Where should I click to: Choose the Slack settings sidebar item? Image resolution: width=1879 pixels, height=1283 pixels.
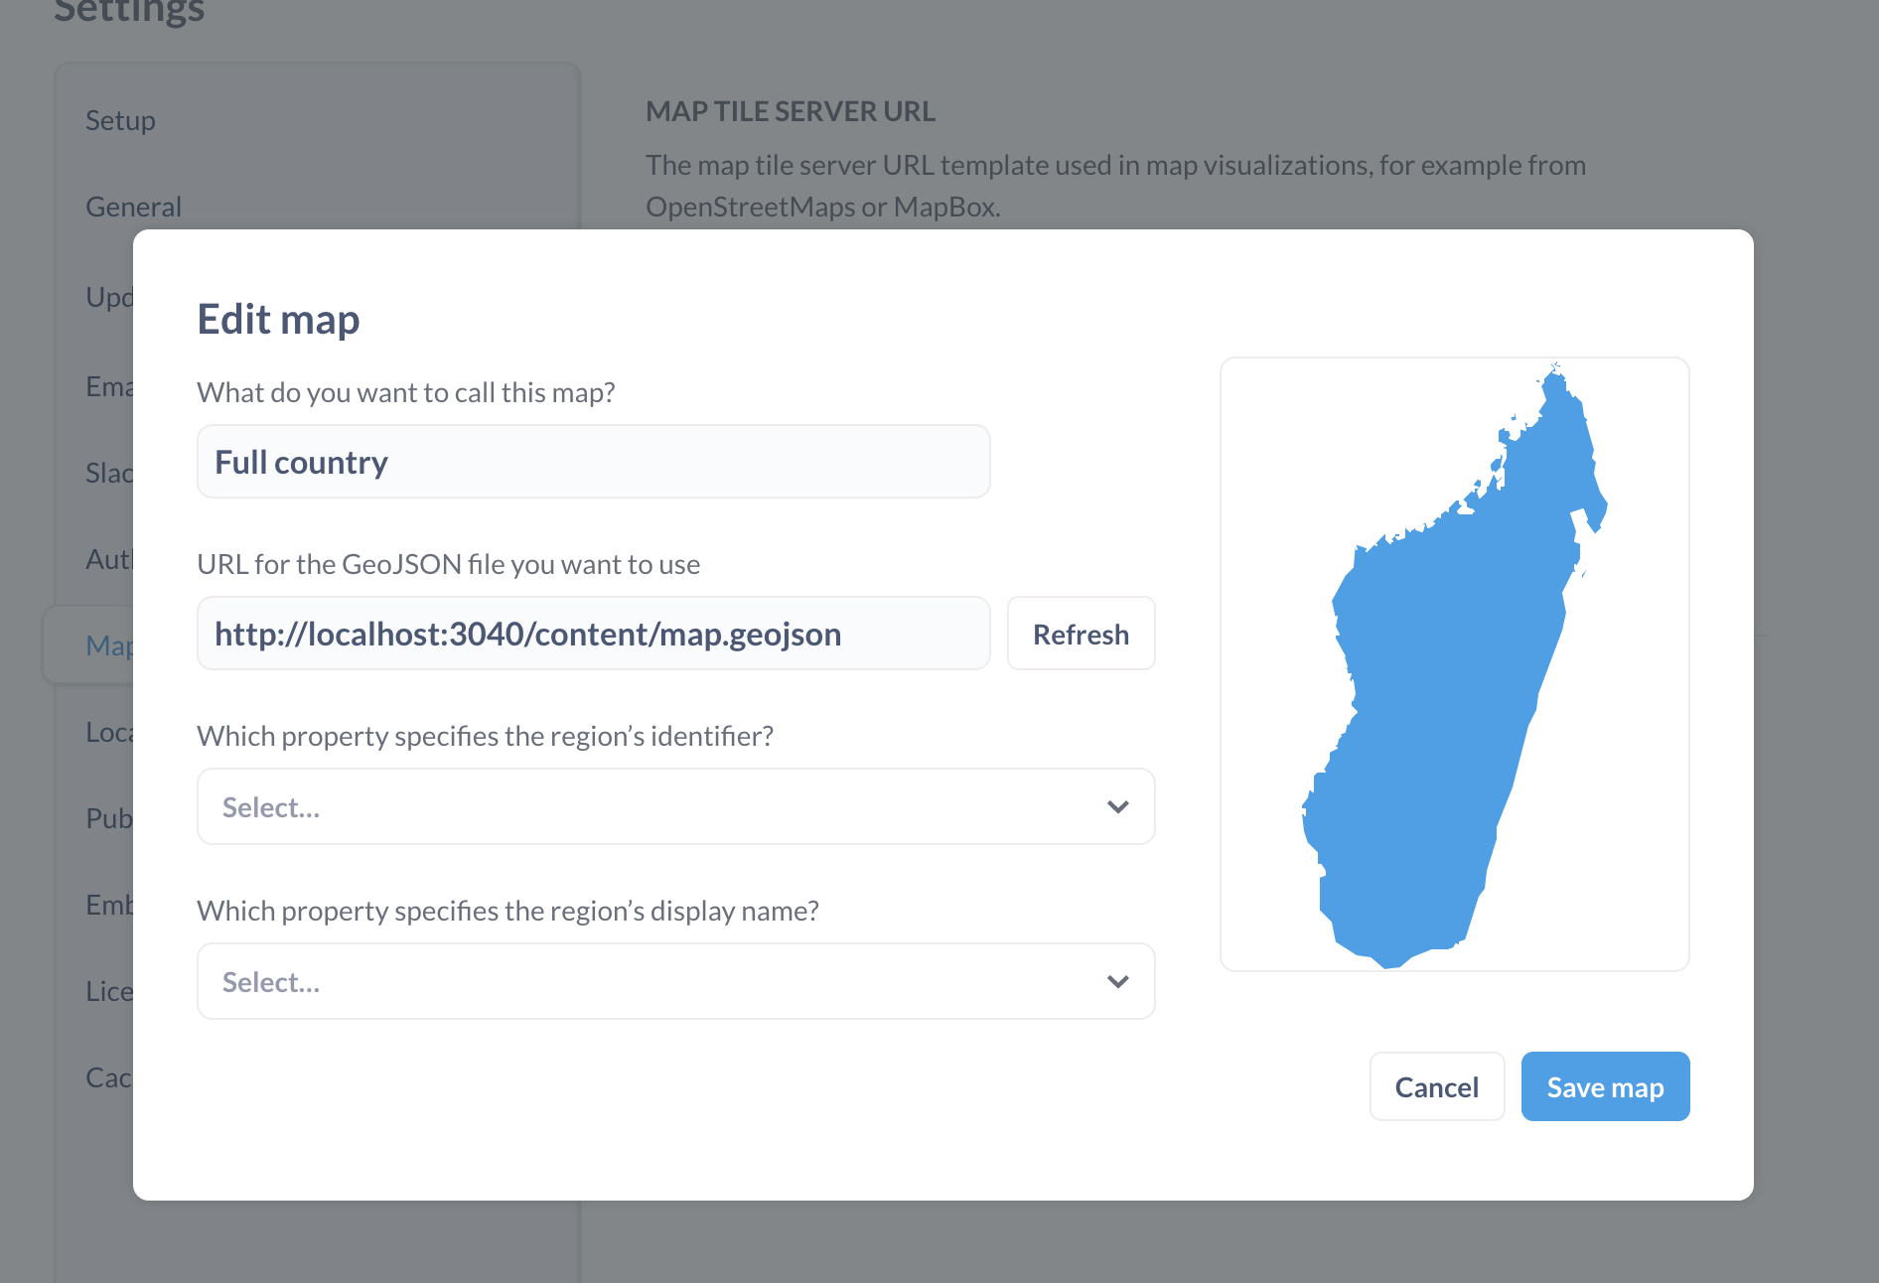coord(108,473)
